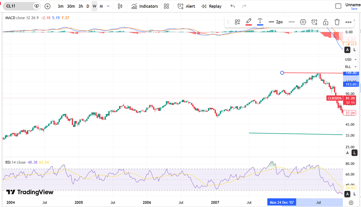Select the 3h timeframe
This screenshot has height=207, width=361.
[x=81, y=6]
